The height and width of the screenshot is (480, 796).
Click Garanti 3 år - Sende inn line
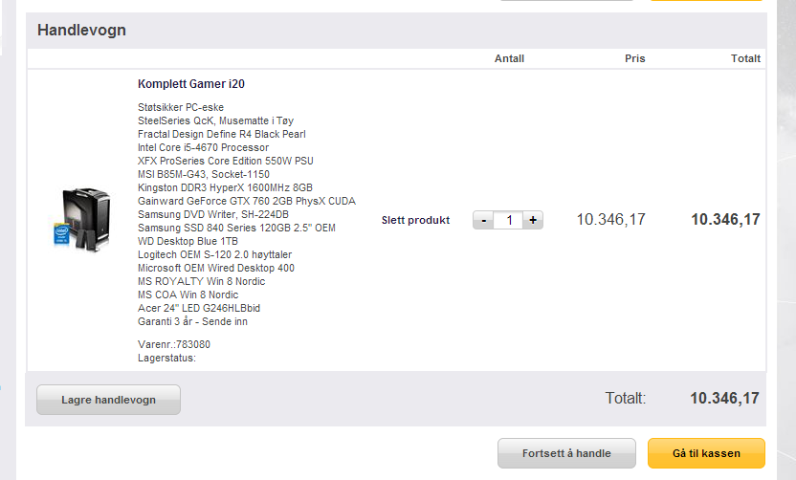pos(192,321)
